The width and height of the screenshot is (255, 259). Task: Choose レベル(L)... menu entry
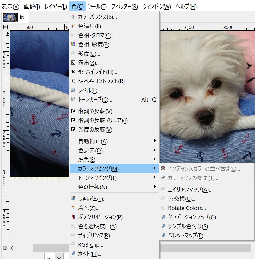(x=114, y=90)
